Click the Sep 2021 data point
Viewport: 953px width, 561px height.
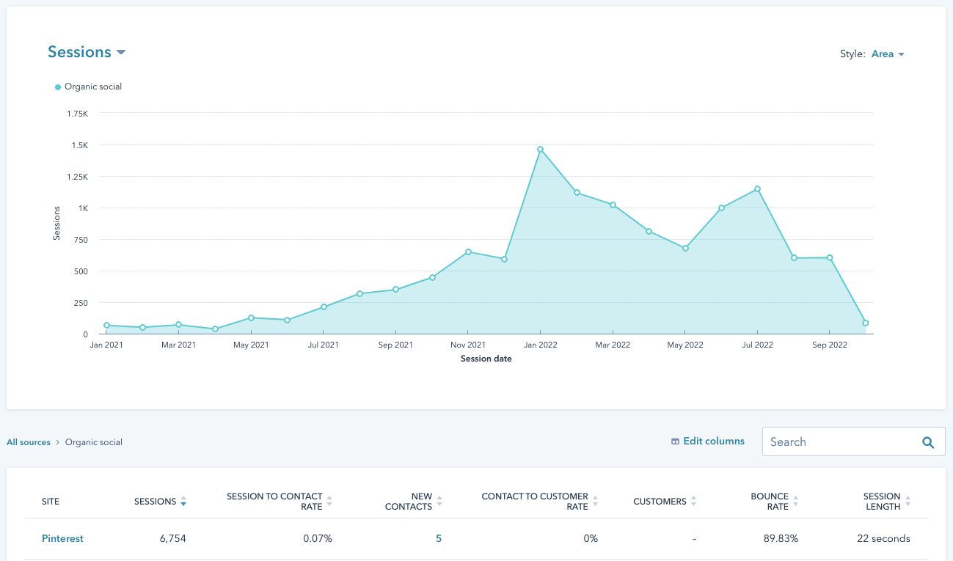tap(395, 290)
